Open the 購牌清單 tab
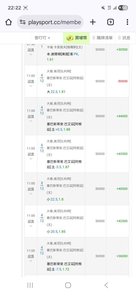Image resolution: width=136 pixels, height=294 pixels. tap(102, 38)
